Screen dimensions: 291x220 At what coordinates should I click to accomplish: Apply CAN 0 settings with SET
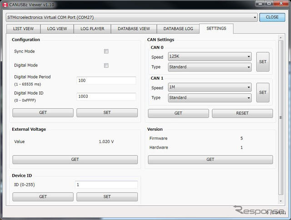click(x=263, y=62)
